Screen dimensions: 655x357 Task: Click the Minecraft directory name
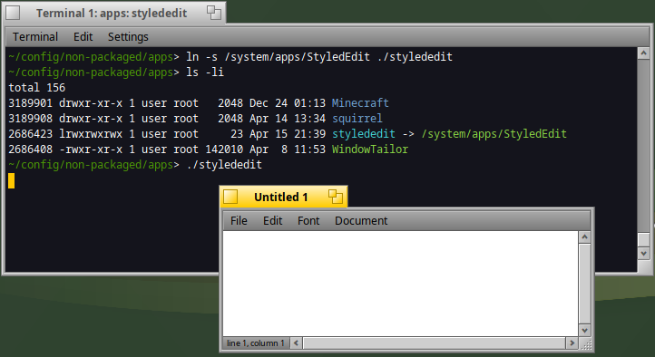click(360, 103)
